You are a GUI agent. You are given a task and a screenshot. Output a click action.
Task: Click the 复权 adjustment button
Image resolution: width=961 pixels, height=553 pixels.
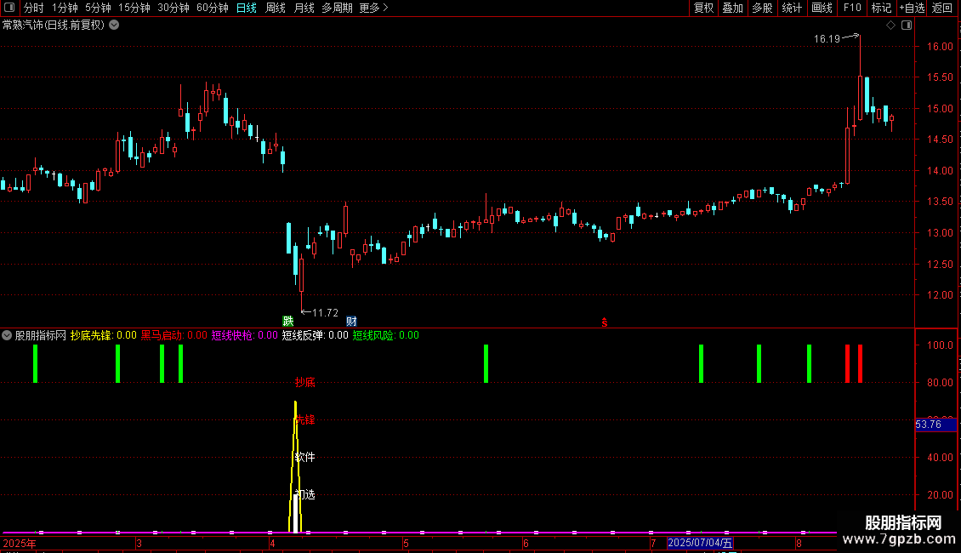click(703, 8)
